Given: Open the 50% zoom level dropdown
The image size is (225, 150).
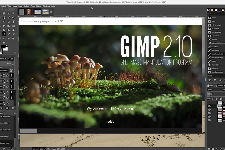Looking at the screenshot, I should pos(42,149).
